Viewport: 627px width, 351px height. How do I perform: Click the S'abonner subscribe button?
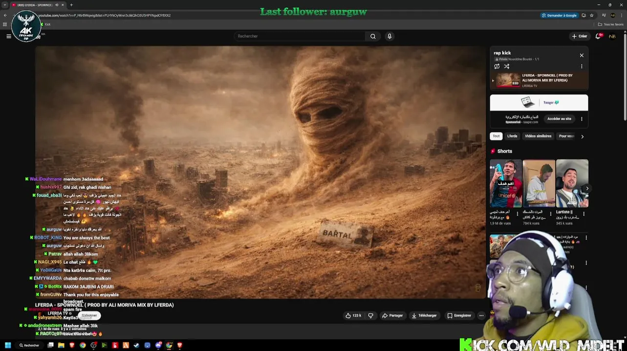(x=89, y=315)
